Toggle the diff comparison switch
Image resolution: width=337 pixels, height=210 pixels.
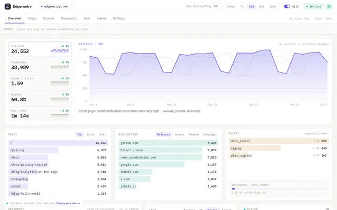pyautogui.click(x=287, y=6)
